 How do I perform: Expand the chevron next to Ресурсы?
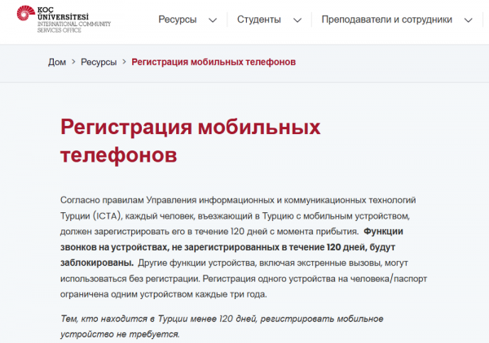213,20
